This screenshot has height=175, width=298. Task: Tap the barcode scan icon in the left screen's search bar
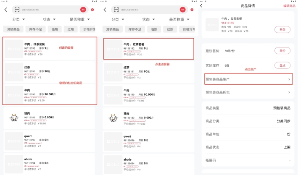(x=17, y=9)
